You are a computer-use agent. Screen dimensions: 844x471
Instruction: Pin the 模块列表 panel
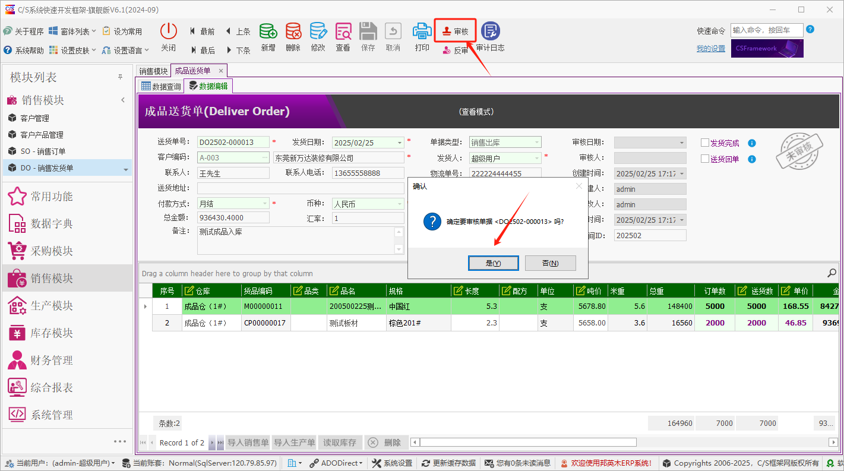[120, 77]
